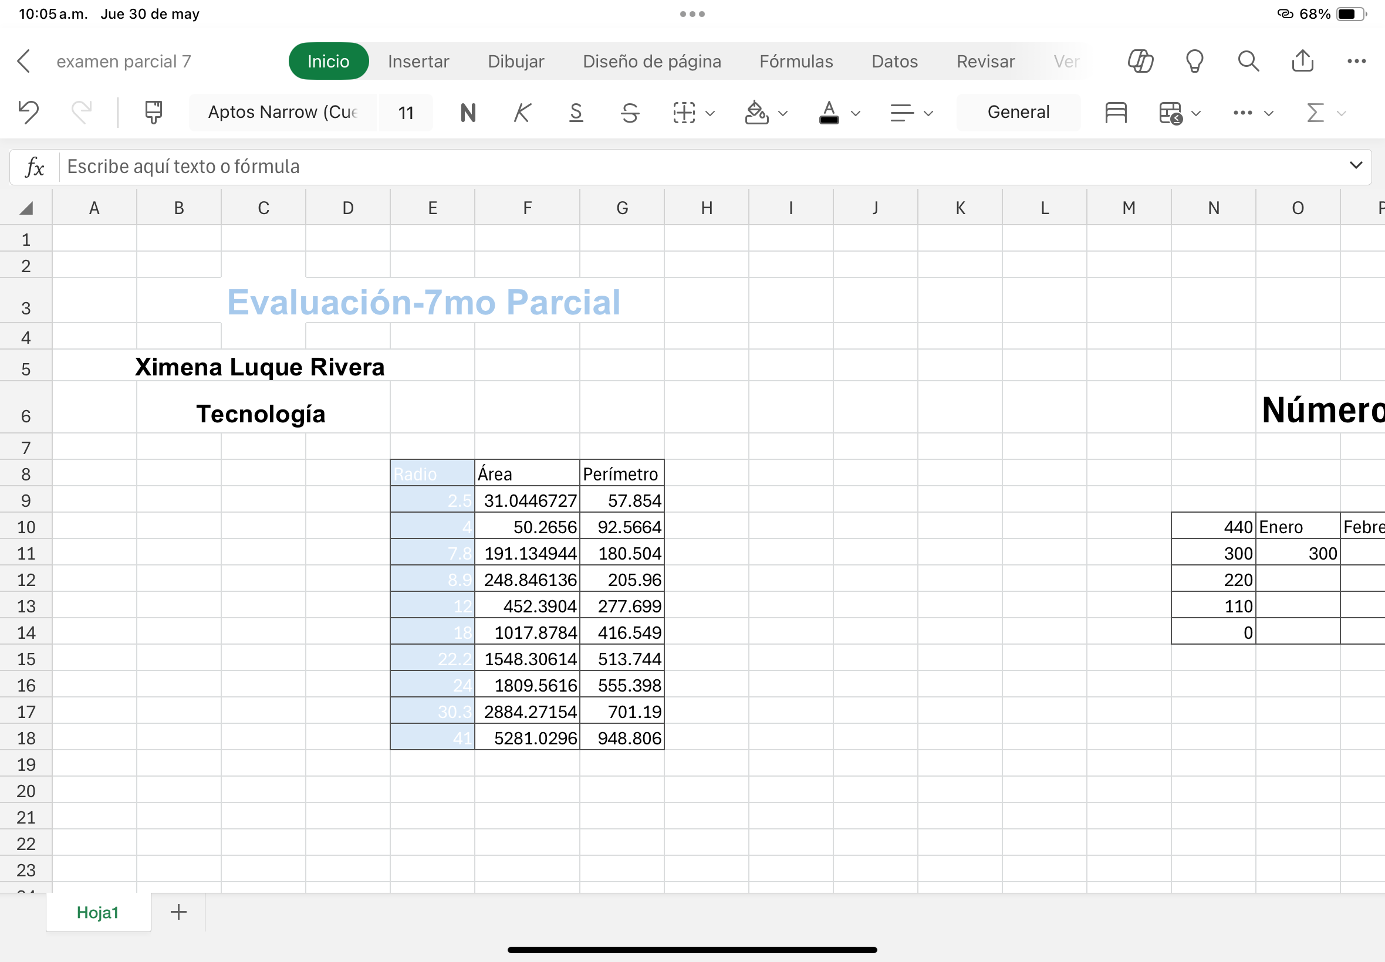
Task: Open the Insertar ribbon tab
Action: point(418,61)
